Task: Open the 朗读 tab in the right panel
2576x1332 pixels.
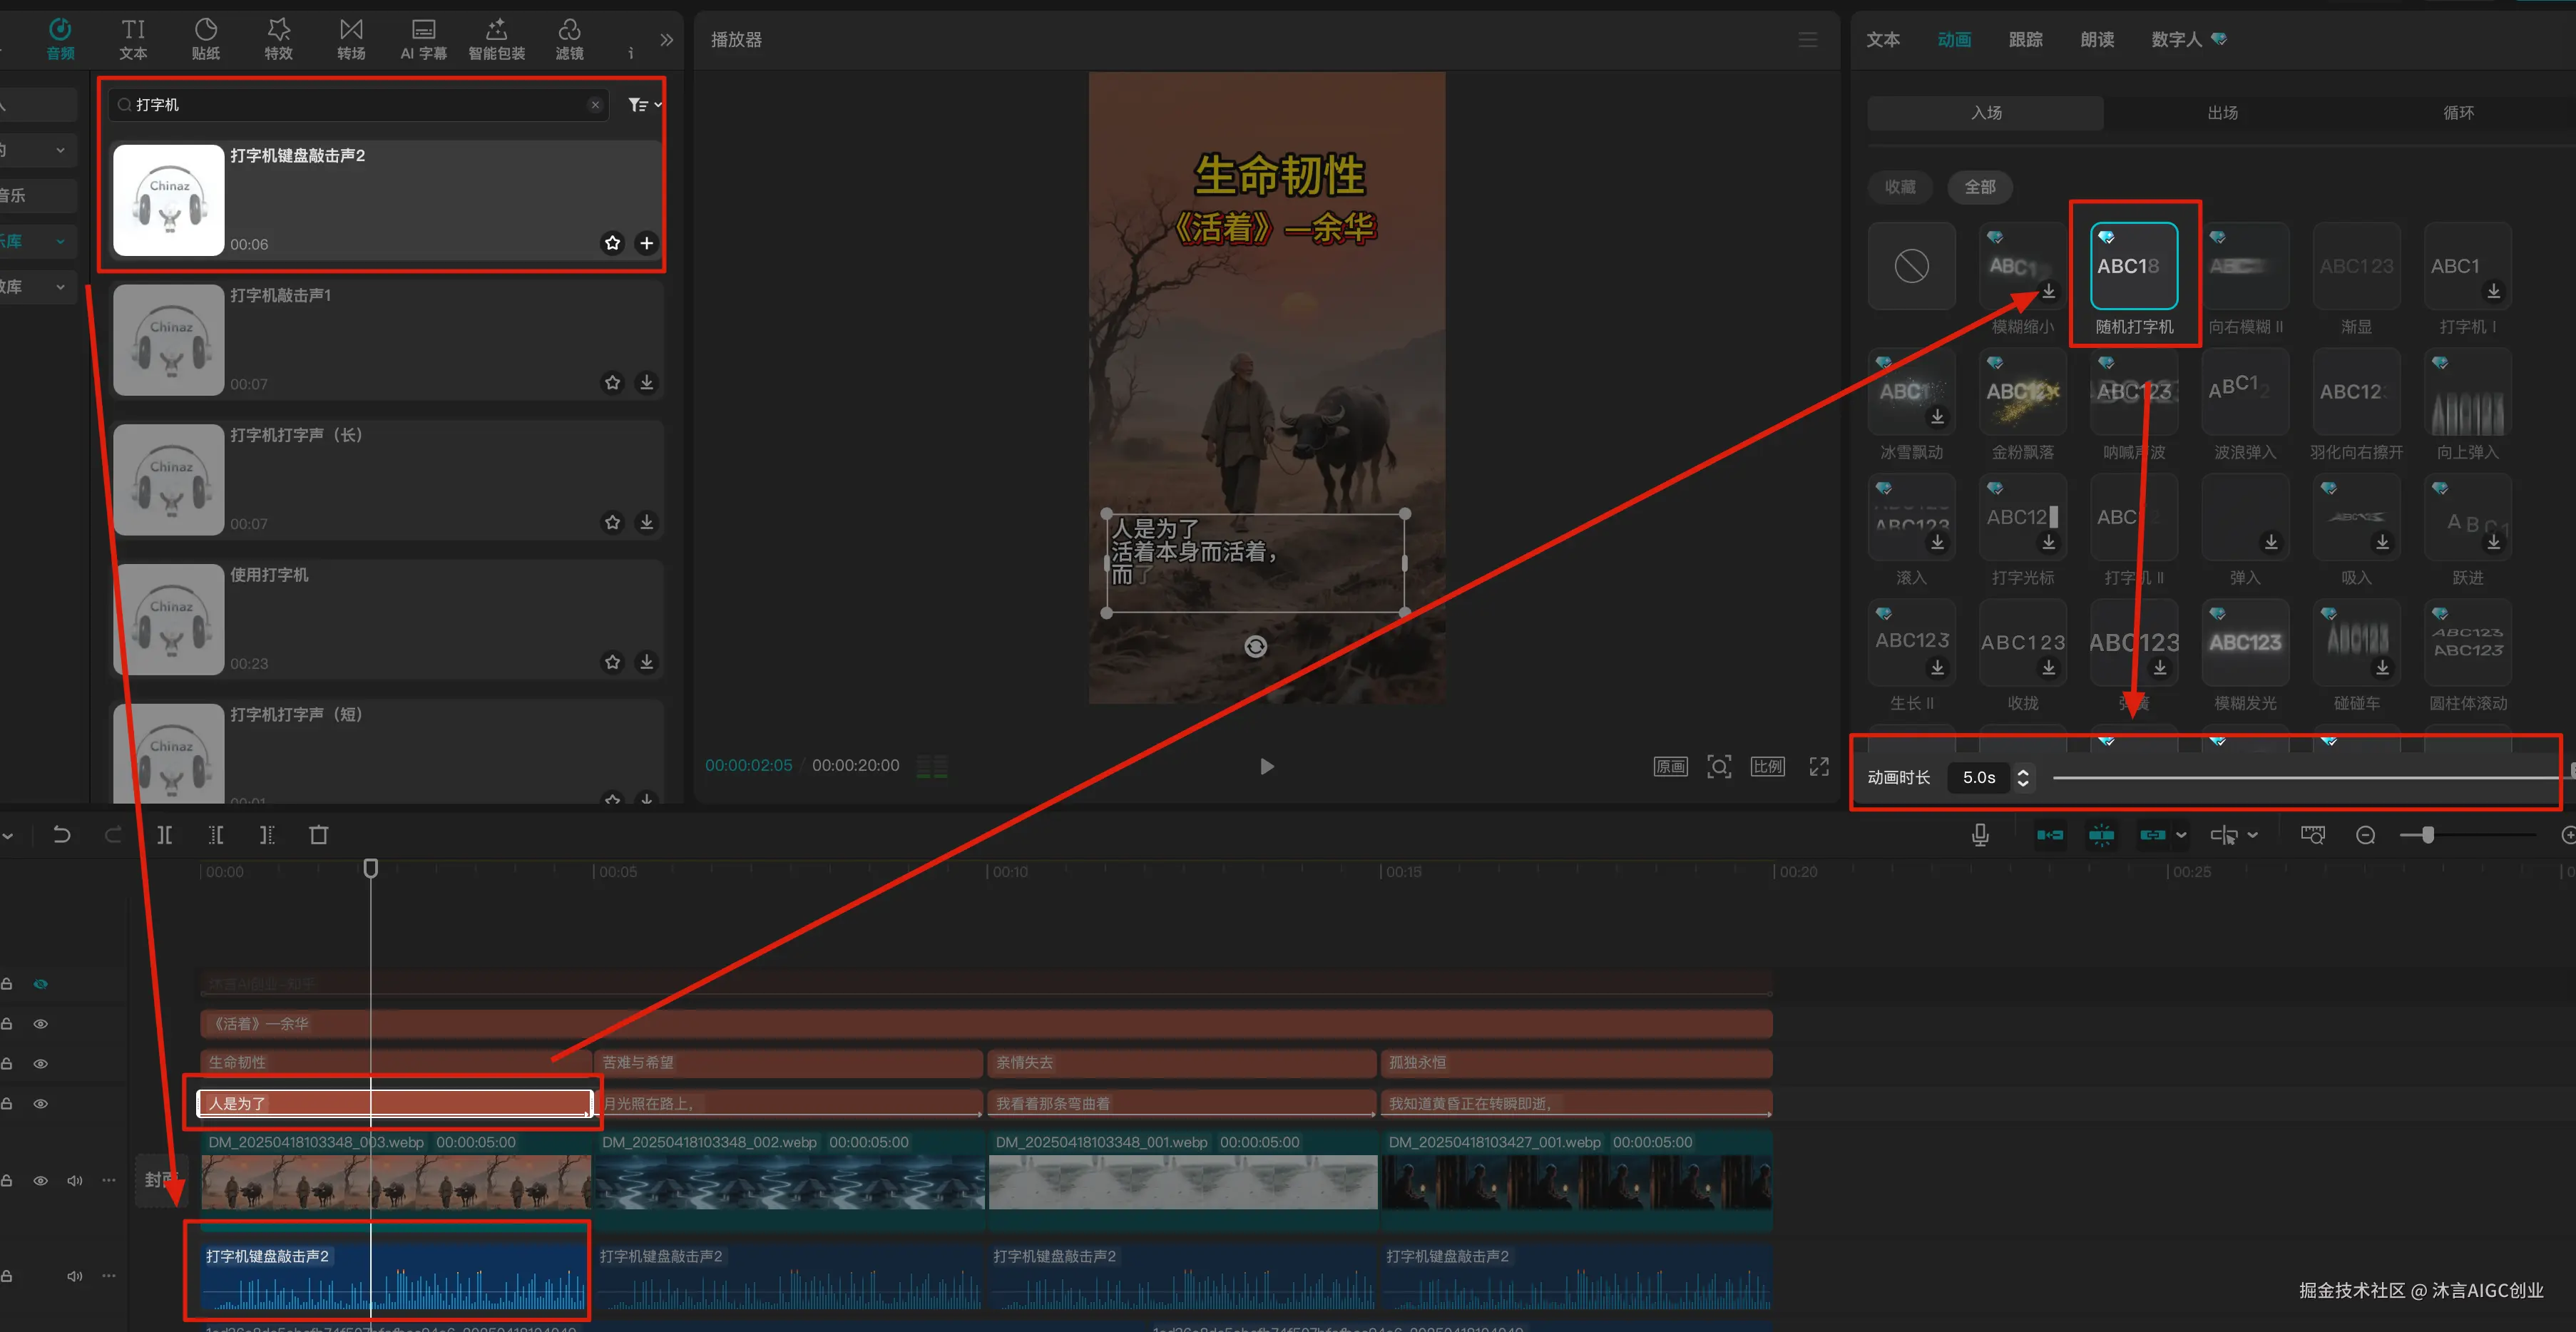Action: (2096, 39)
